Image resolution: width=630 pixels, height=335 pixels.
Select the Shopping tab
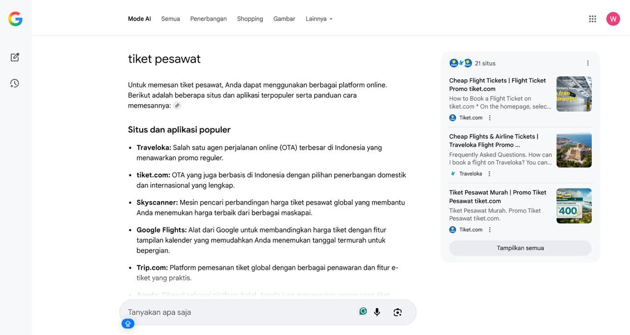(250, 19)
